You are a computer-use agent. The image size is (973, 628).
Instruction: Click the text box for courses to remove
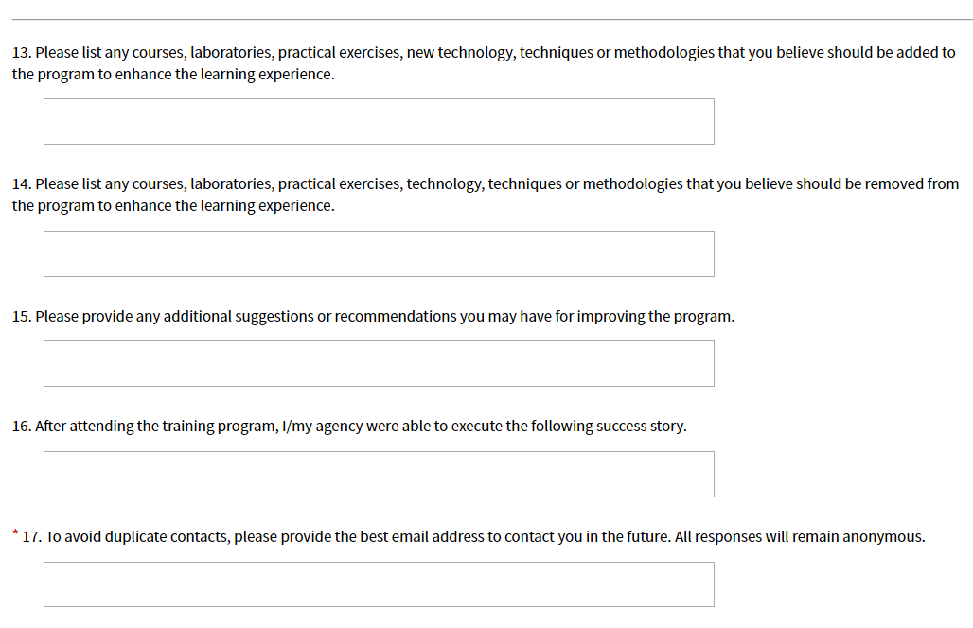point(379,254)
